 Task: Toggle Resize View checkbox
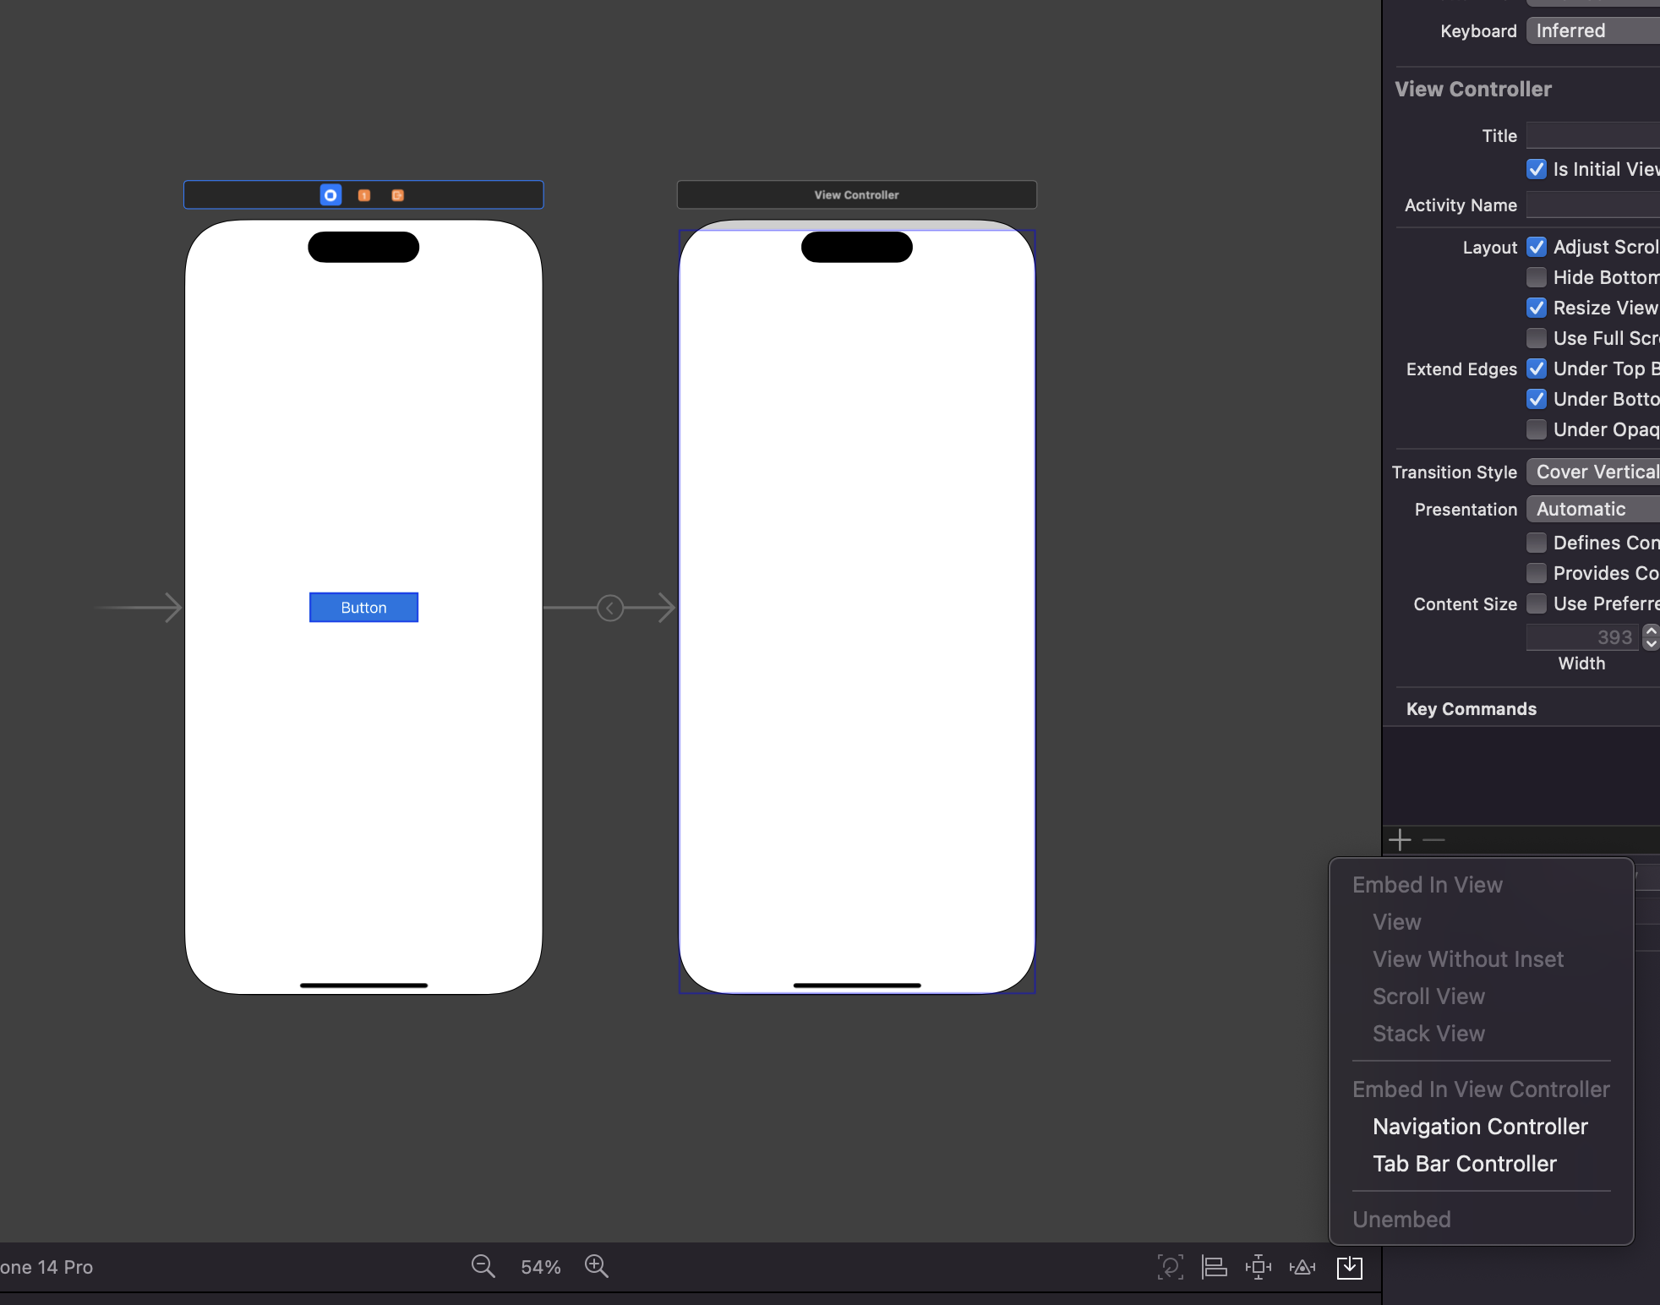tap(1537, 308)
